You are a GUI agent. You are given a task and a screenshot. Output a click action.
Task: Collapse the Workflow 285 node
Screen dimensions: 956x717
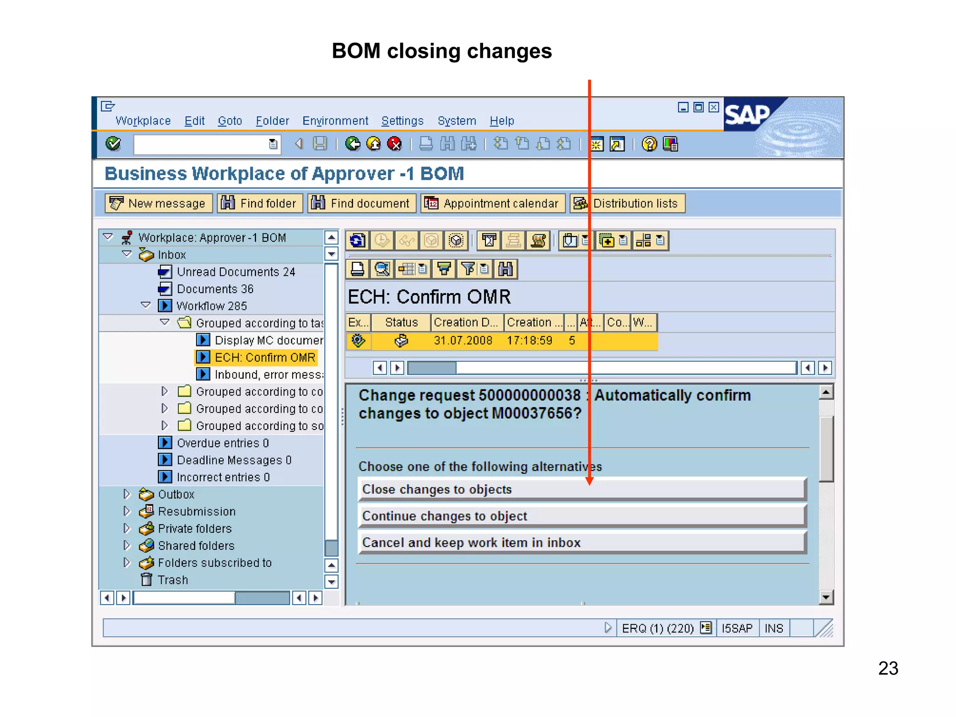pyautogui.click(x=146, y=305)
